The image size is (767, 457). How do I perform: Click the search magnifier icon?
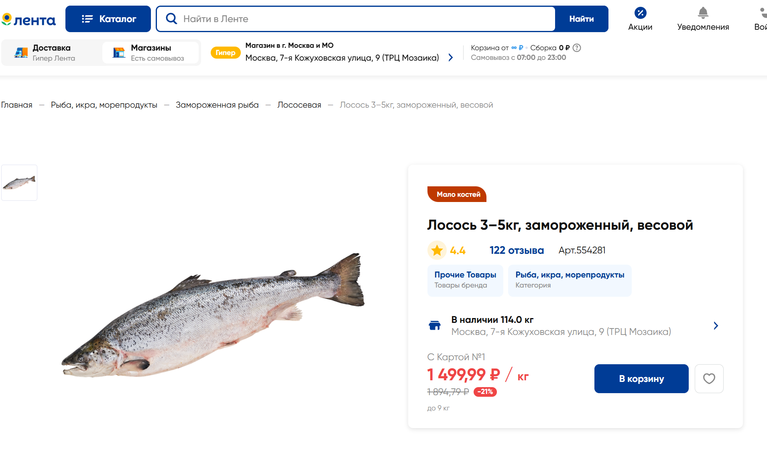pos(171,19)
